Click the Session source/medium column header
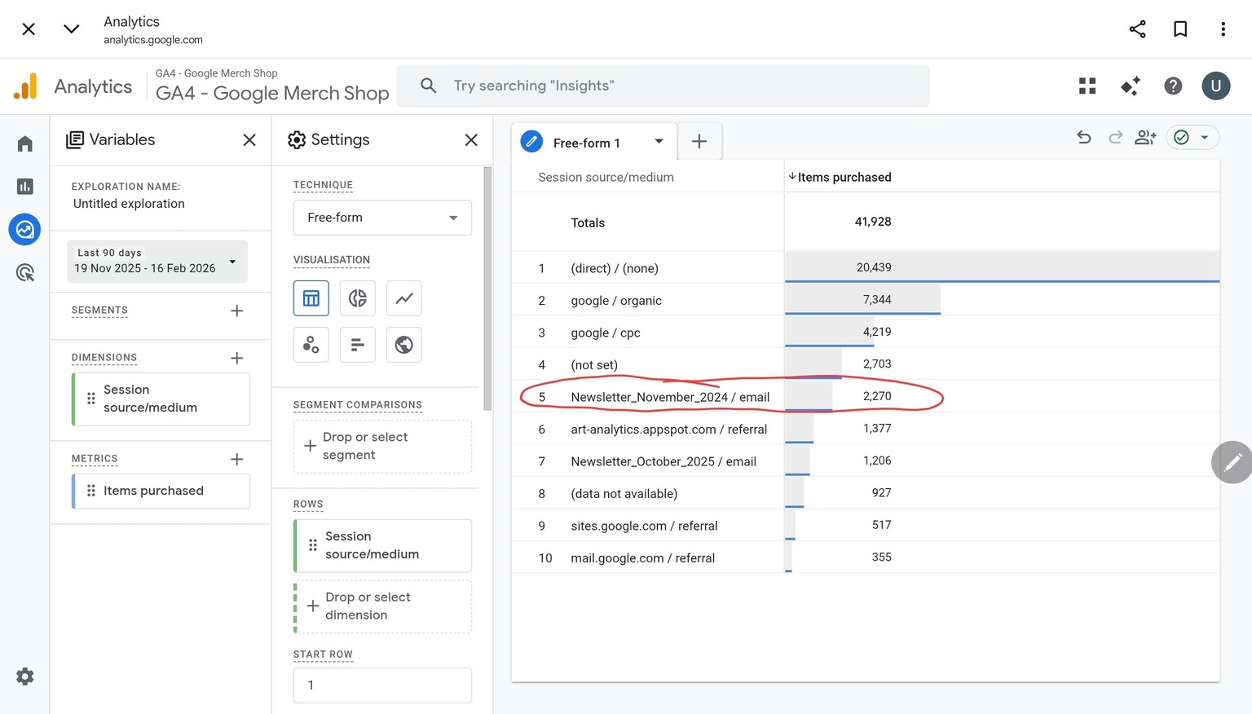 point(606,177)
